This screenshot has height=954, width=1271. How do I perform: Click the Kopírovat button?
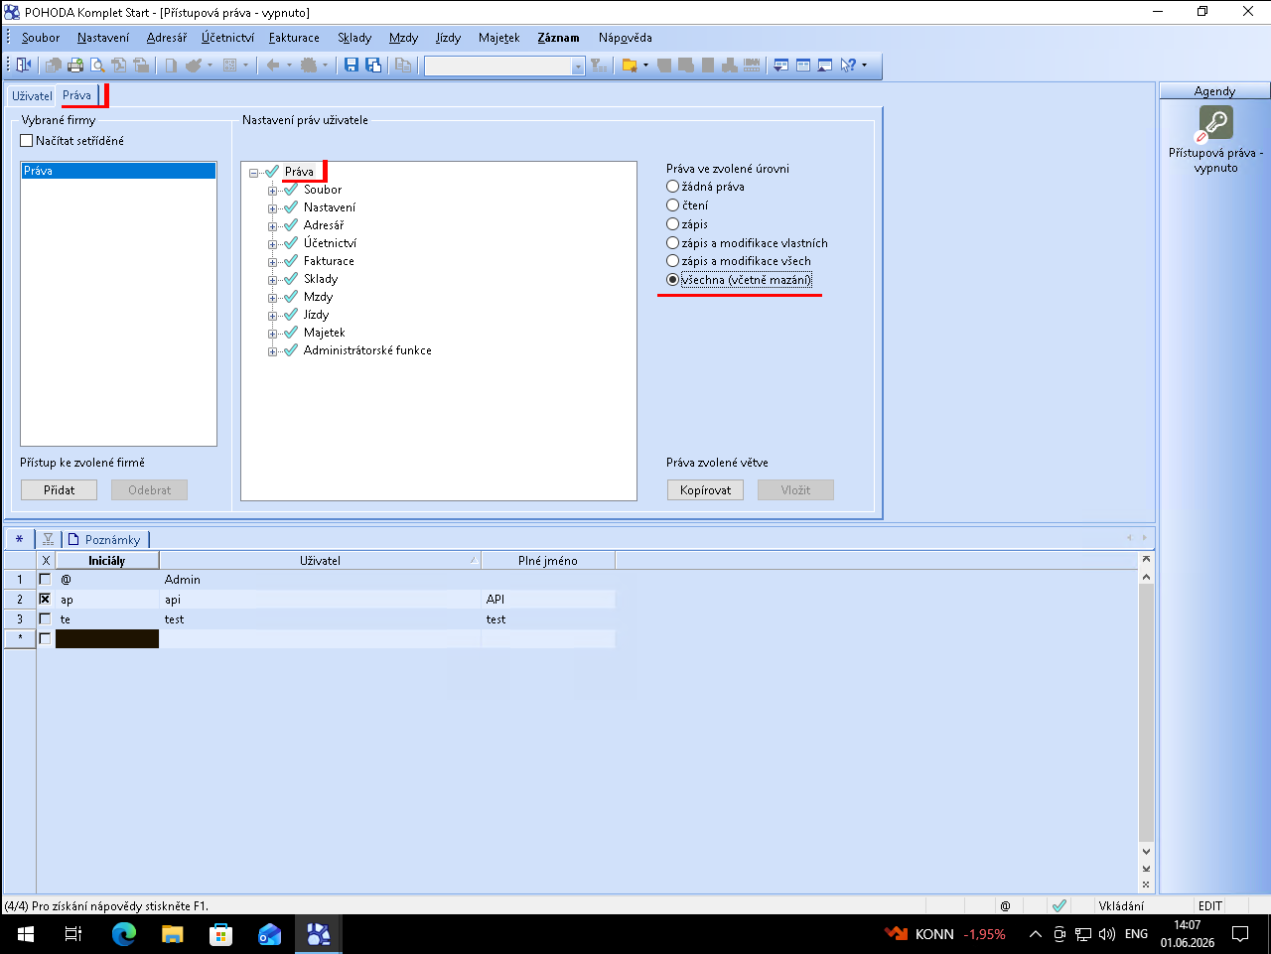(705, 490)
